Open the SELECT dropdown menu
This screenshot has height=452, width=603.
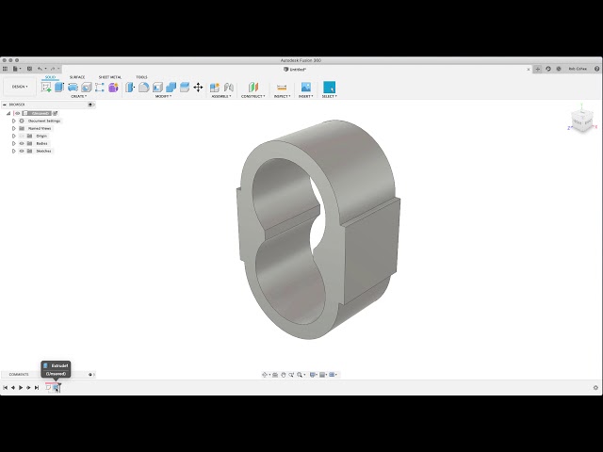pos(329,96)
